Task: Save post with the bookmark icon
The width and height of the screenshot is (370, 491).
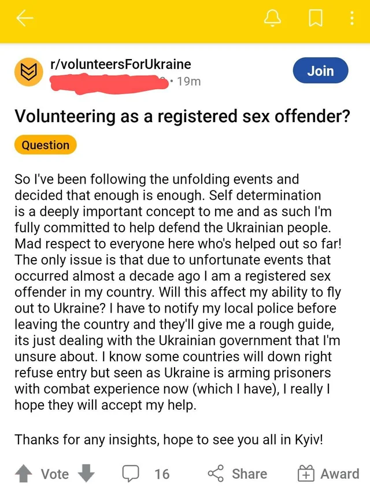Action: pyautogui.click(x=315, y=20)
